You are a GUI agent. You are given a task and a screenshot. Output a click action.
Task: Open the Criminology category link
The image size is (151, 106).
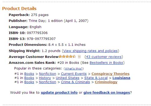pos(106,82)
